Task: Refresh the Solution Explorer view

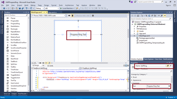Action: point(149,16)
